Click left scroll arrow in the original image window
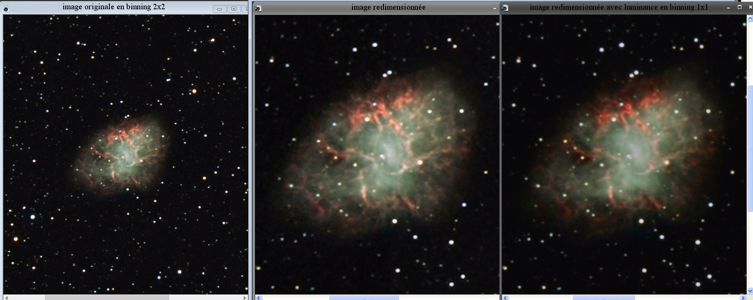 [x=6, y=297]
